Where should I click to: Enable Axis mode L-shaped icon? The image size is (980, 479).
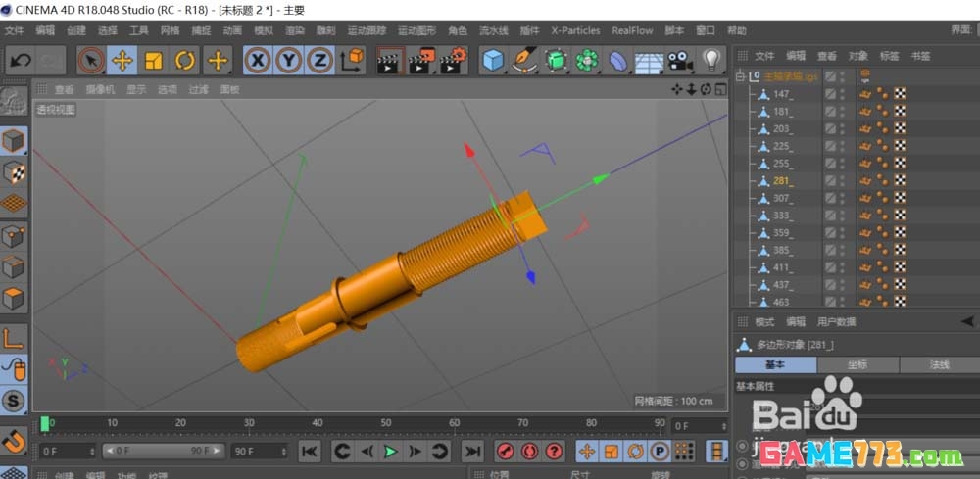point(14,338)
